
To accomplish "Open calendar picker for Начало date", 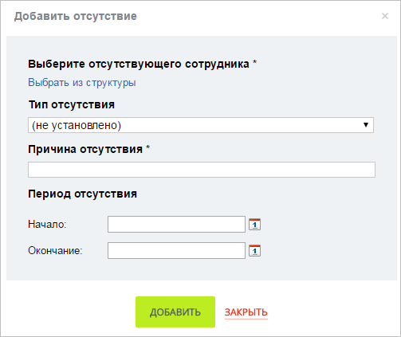I will coord(254,225).
